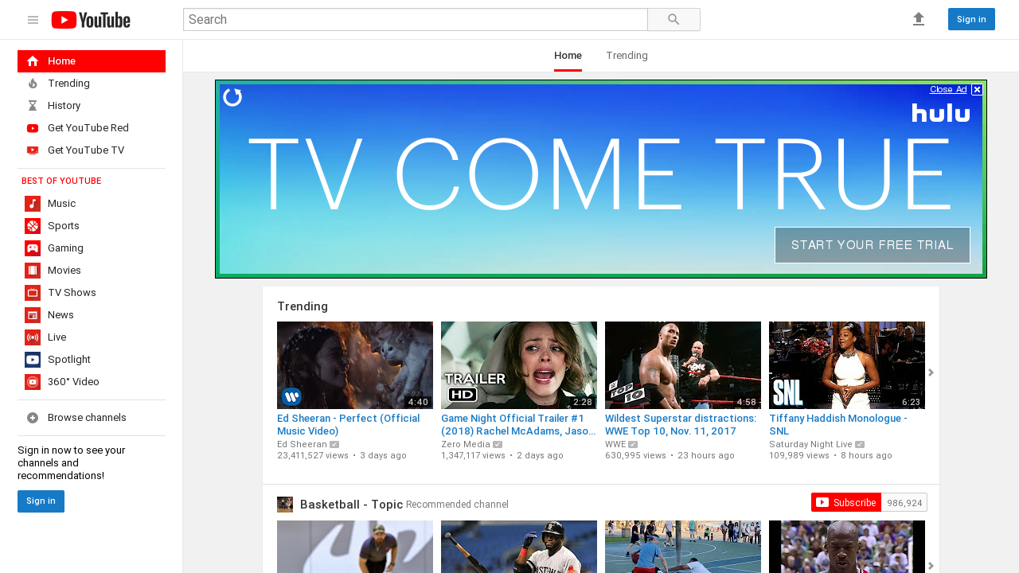Viewport: 1019px width, 573px height.
Task: Click the top-right Sign in button
Action: [x=971, y=19]
